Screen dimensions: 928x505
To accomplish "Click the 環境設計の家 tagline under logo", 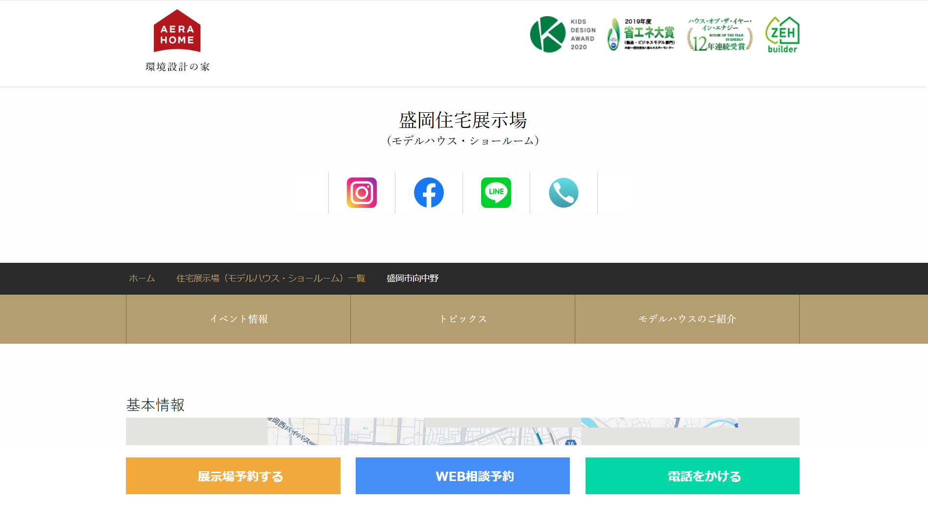I will 177,67.
